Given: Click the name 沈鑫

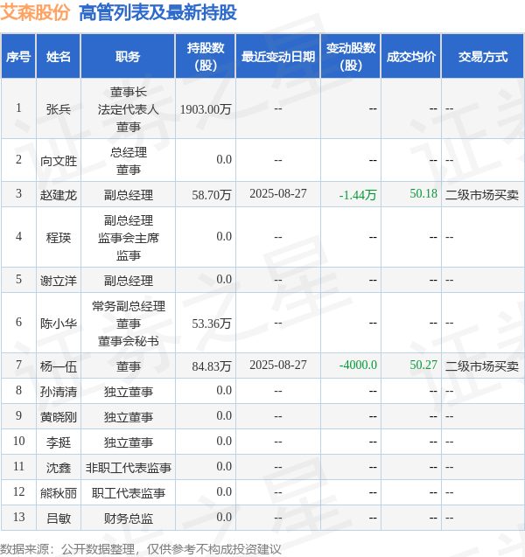Looking at the screenshot, I should click(x=59, y=468).
